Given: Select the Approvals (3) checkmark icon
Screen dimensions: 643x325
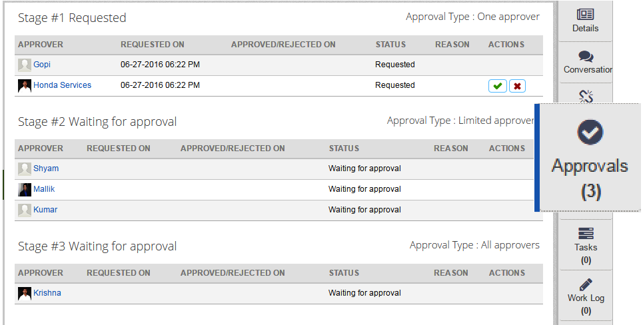Looking at the screenshot, I should [590, 132].
